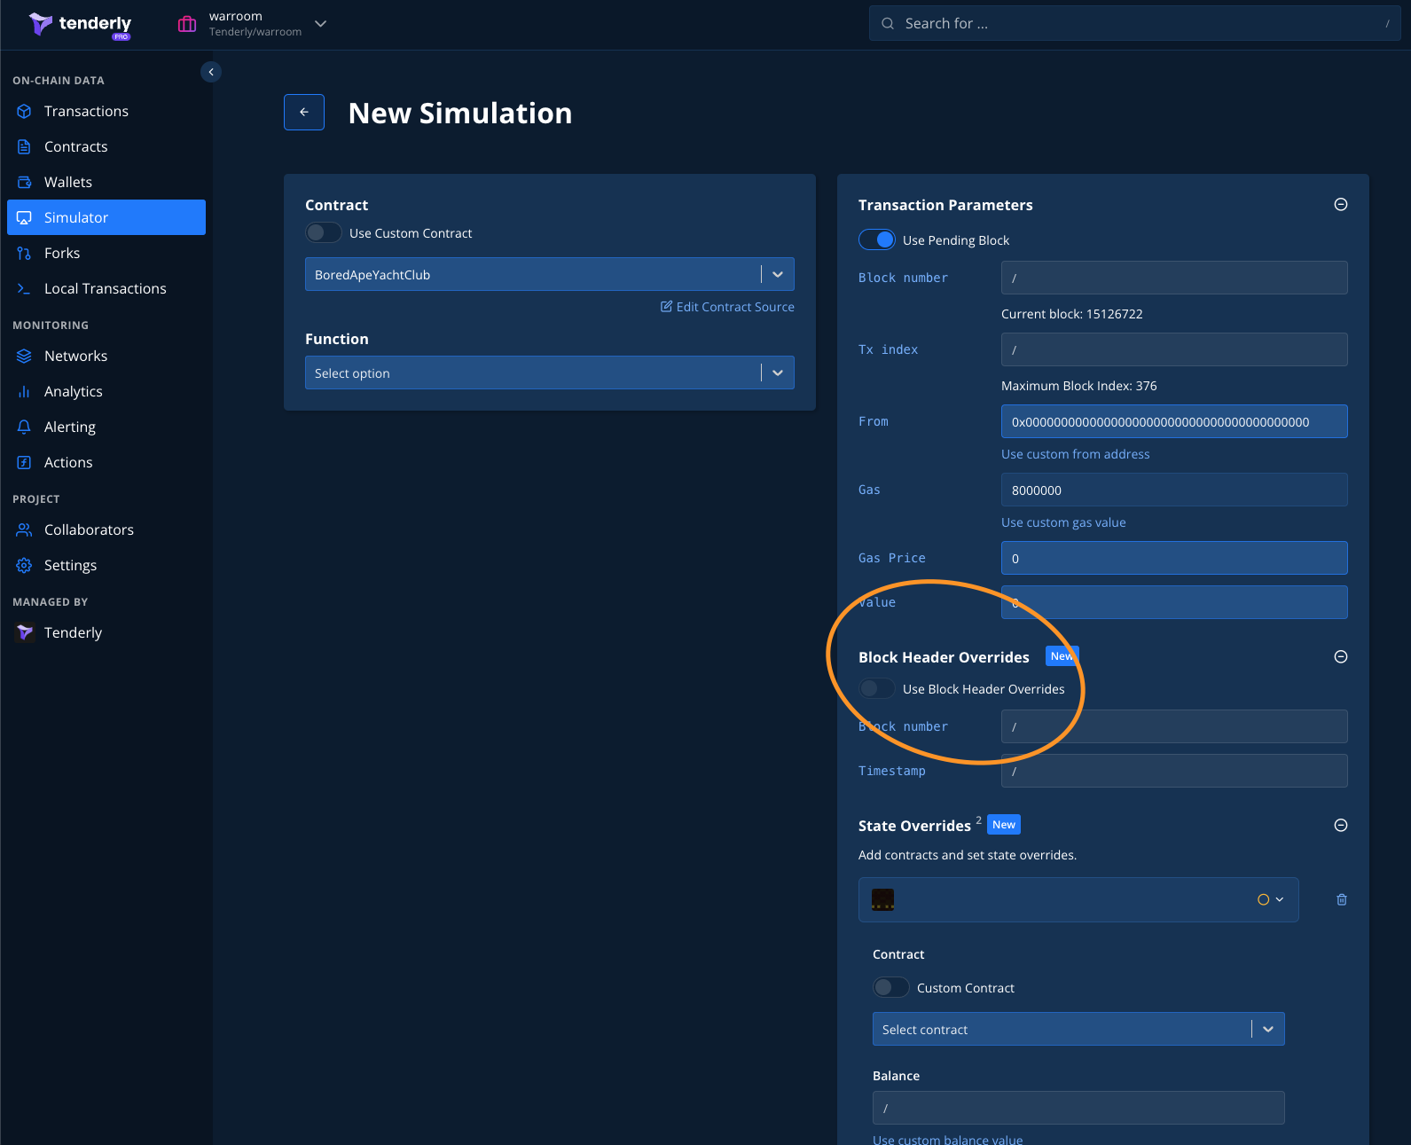Click Use custom balance value link
Viewport: 1411px width, 1145px height.
(947, 1140)
